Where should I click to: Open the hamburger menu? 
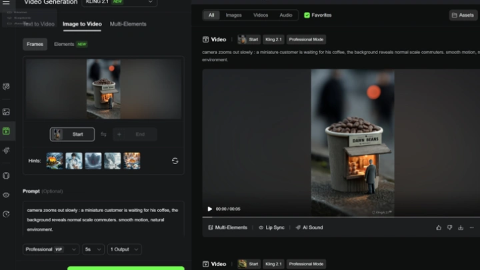pos(6,3)
